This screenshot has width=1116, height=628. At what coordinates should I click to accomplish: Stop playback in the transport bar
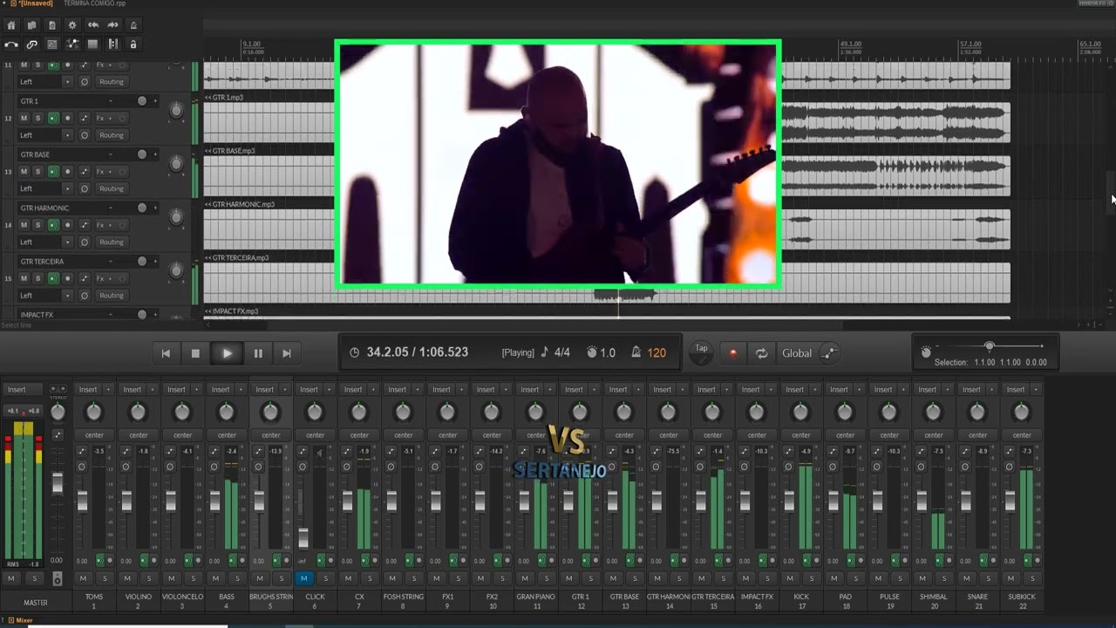[x=195, y=353]
